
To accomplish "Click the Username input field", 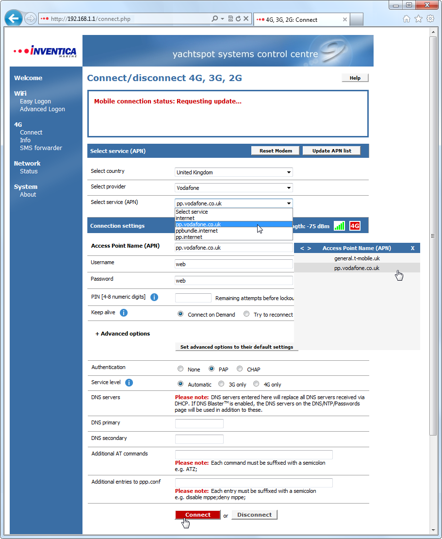I will (233, 264).
